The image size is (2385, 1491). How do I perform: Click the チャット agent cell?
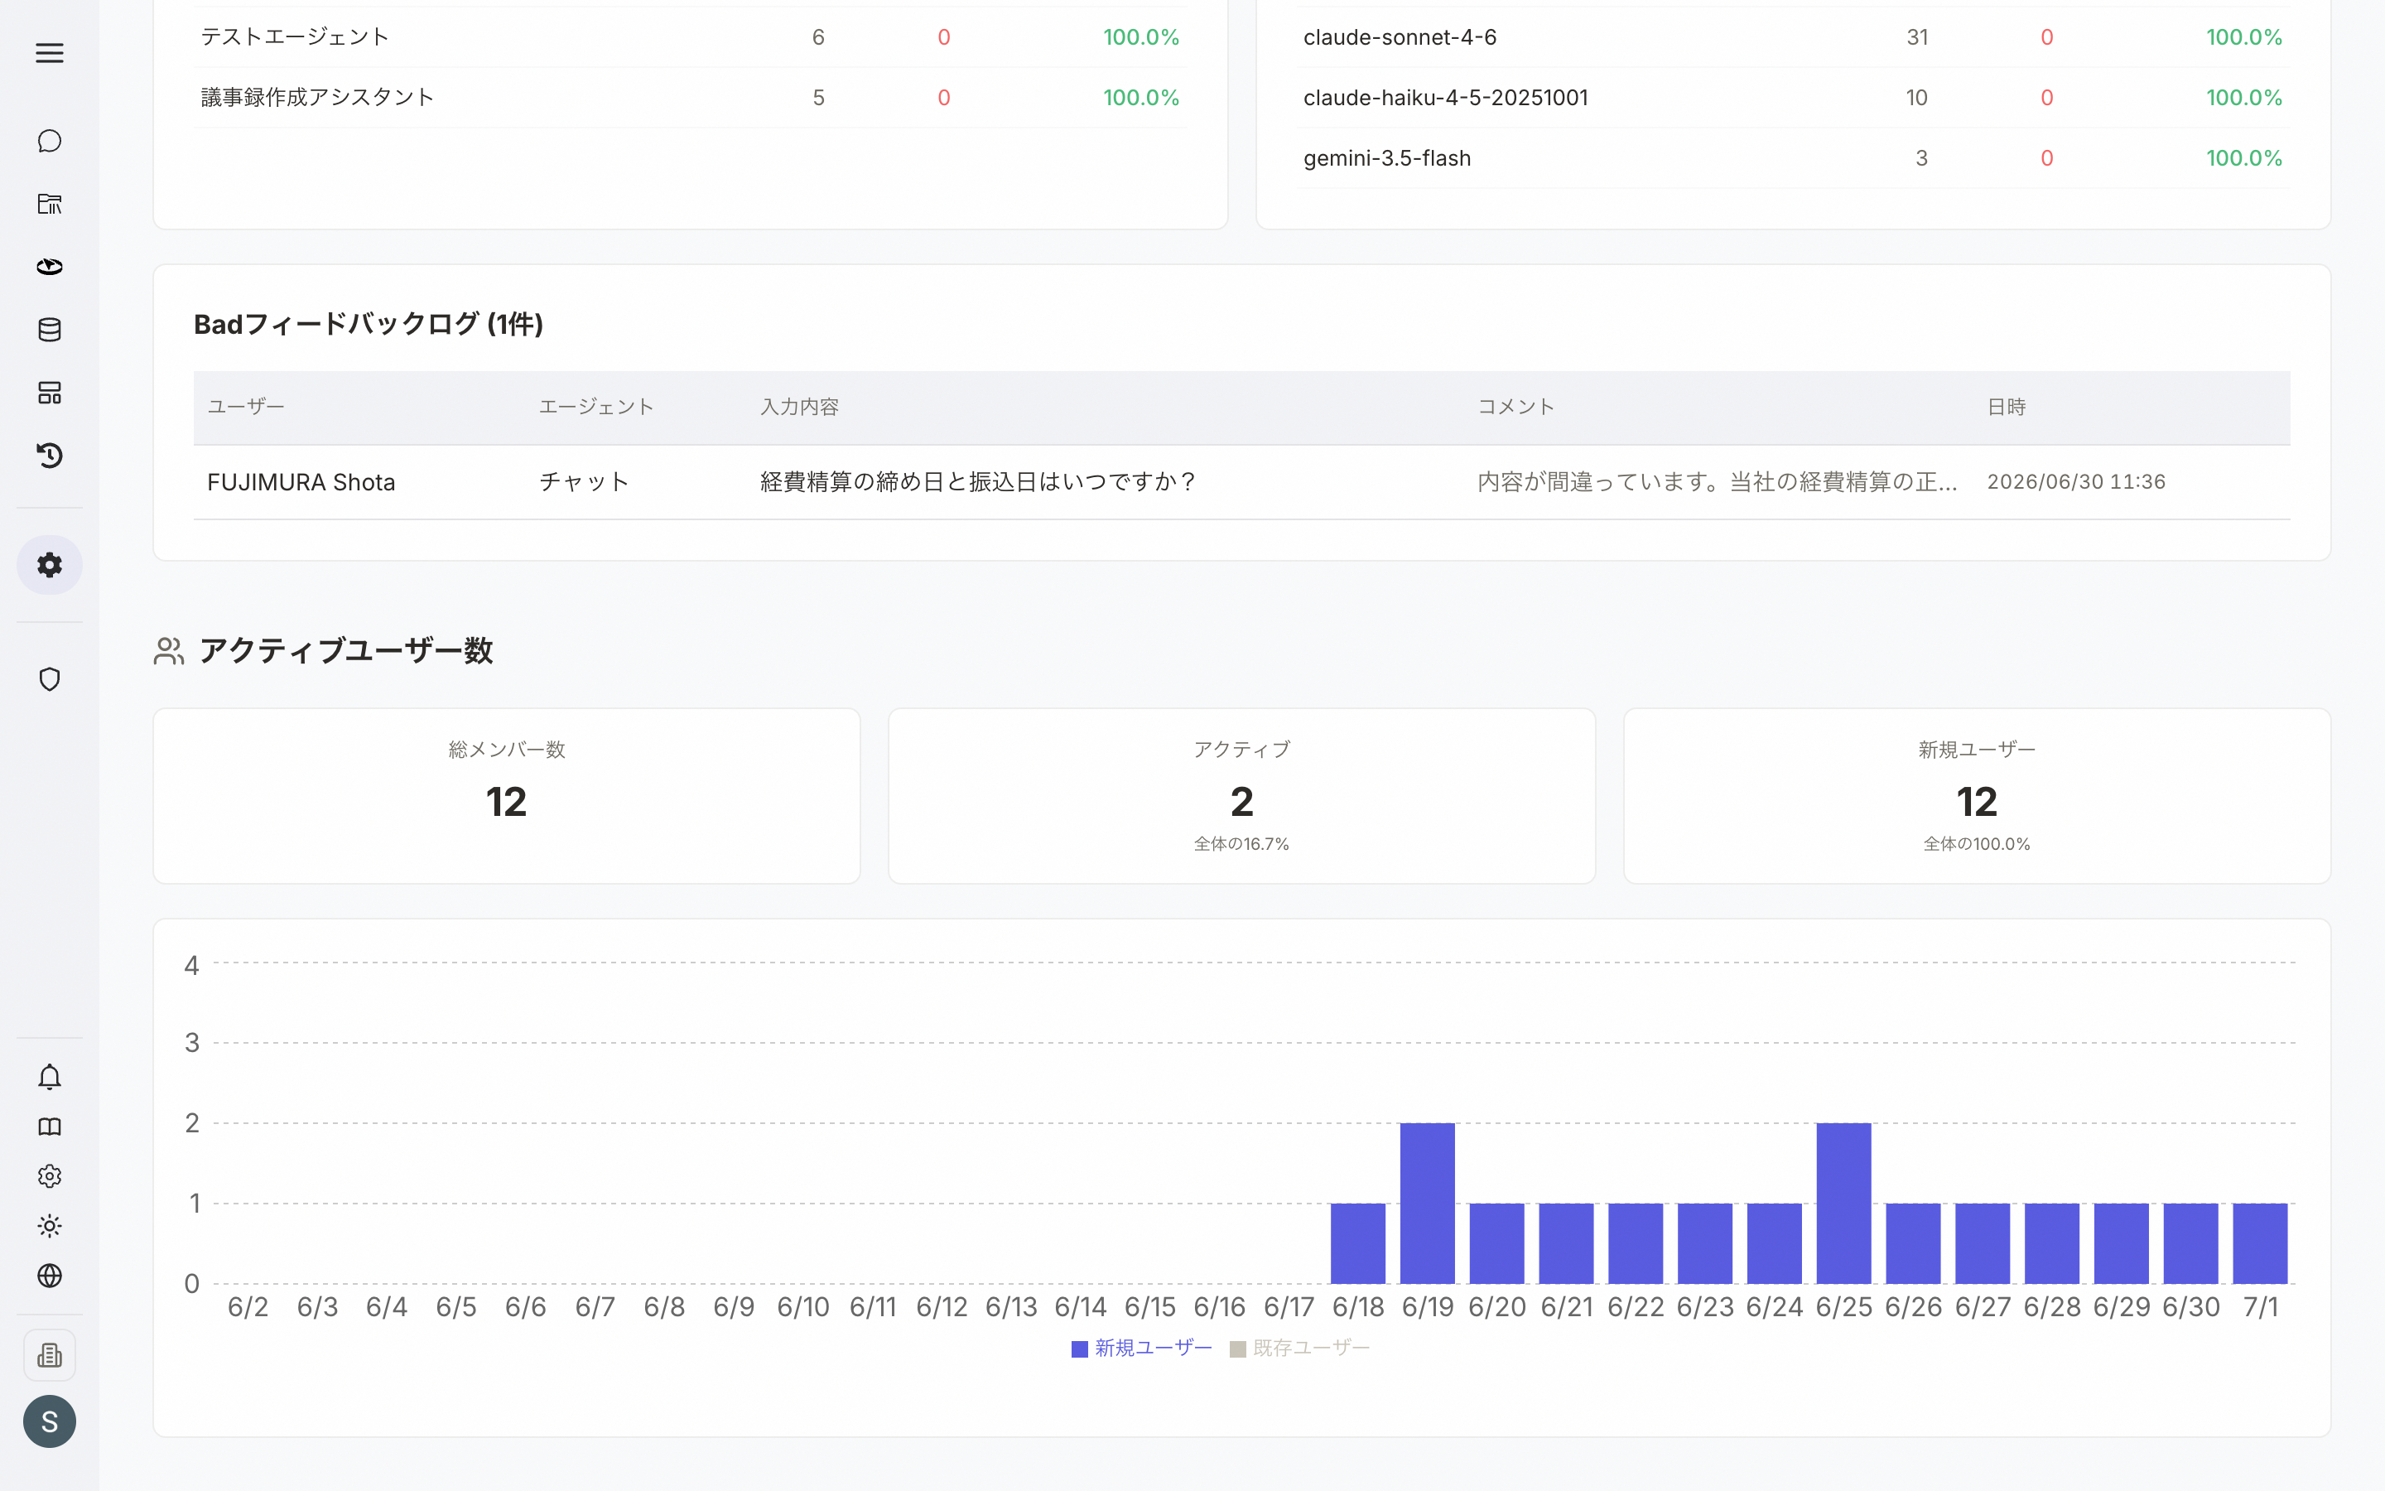(x=585, y=482)
